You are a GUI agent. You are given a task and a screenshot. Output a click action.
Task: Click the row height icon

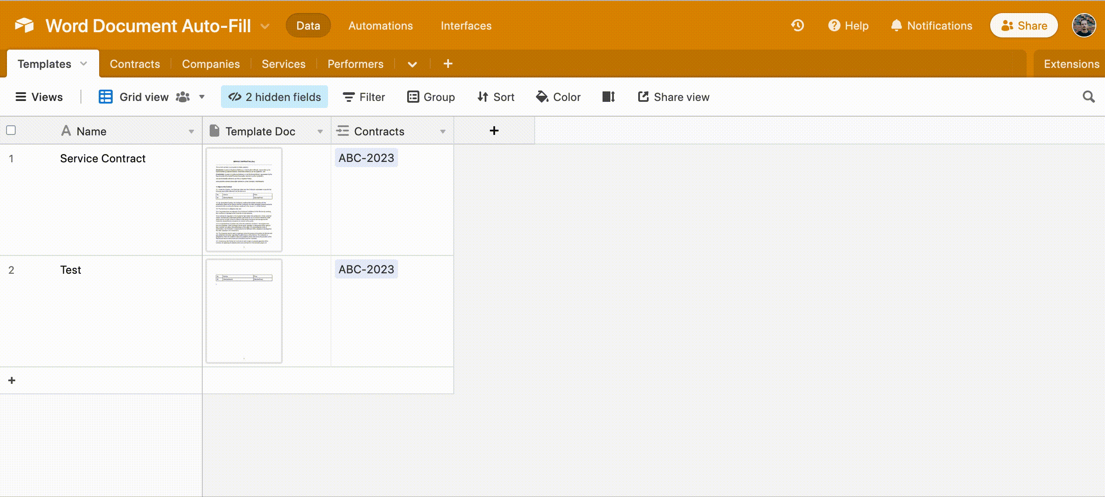click(x=608, y=97)
